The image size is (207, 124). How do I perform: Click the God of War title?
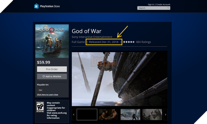(x=87, y=31)
